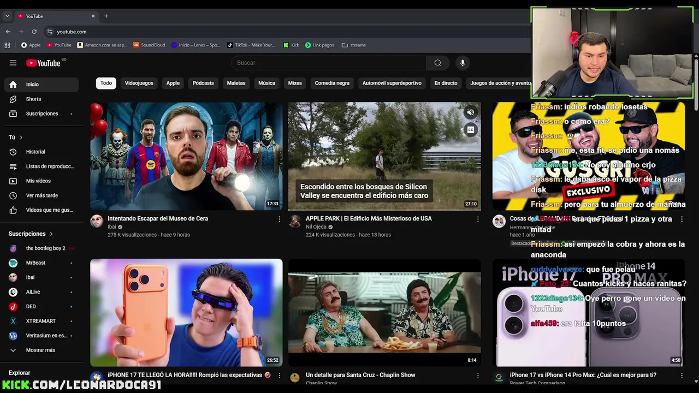Select the Apple filter chip

[x=173, y=83]
